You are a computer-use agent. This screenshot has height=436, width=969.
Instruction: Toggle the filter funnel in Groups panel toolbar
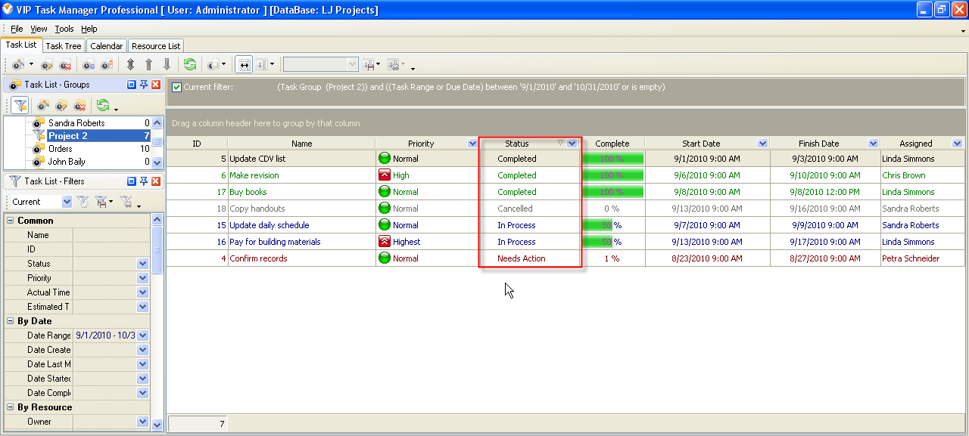click(20, 105)
